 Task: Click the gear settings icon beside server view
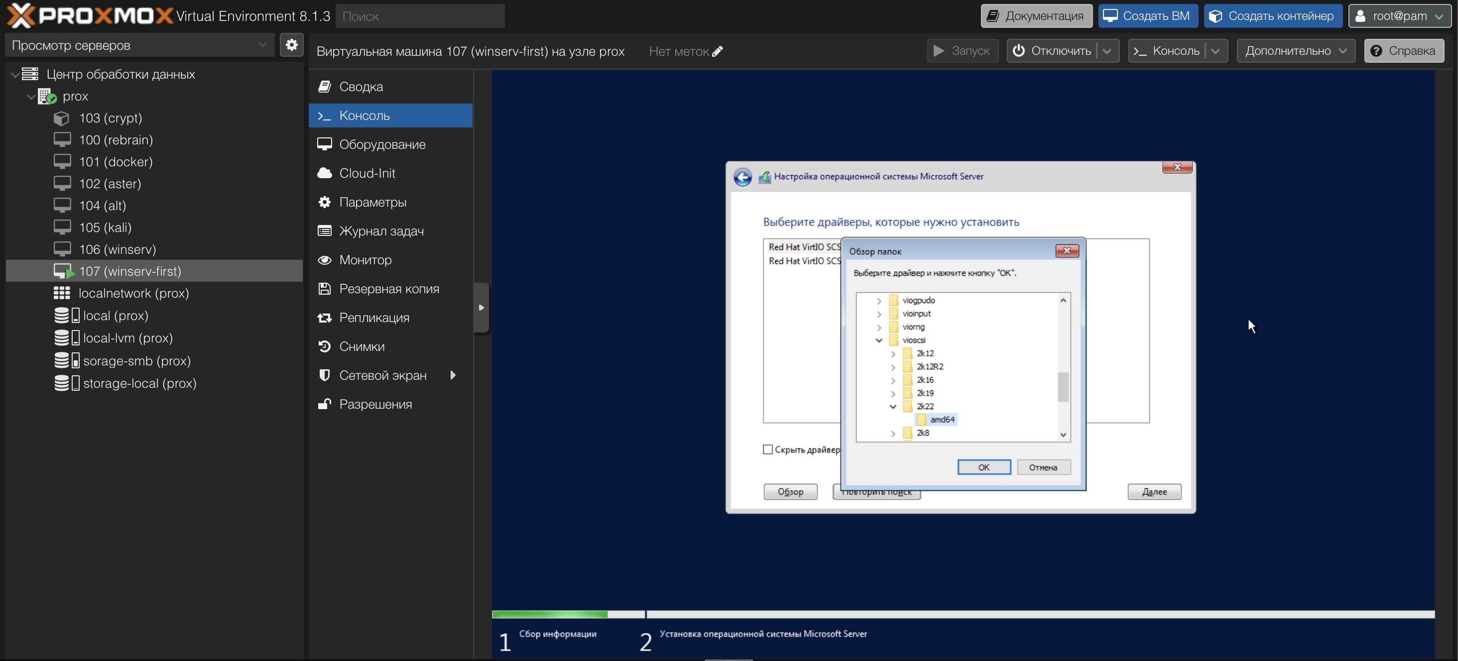pyautogui.click(x=291, y=45)
